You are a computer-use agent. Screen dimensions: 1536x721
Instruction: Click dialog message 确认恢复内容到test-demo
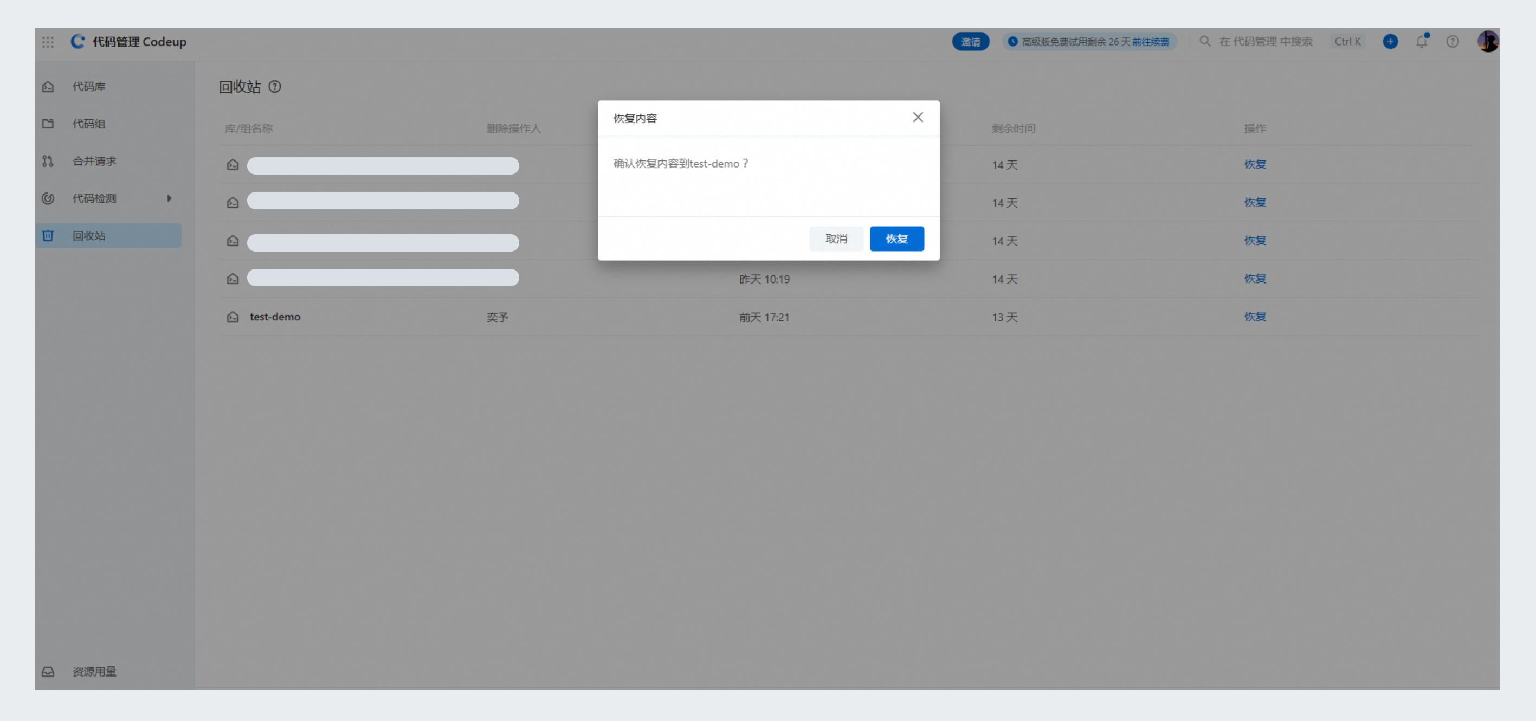(680, 163)
